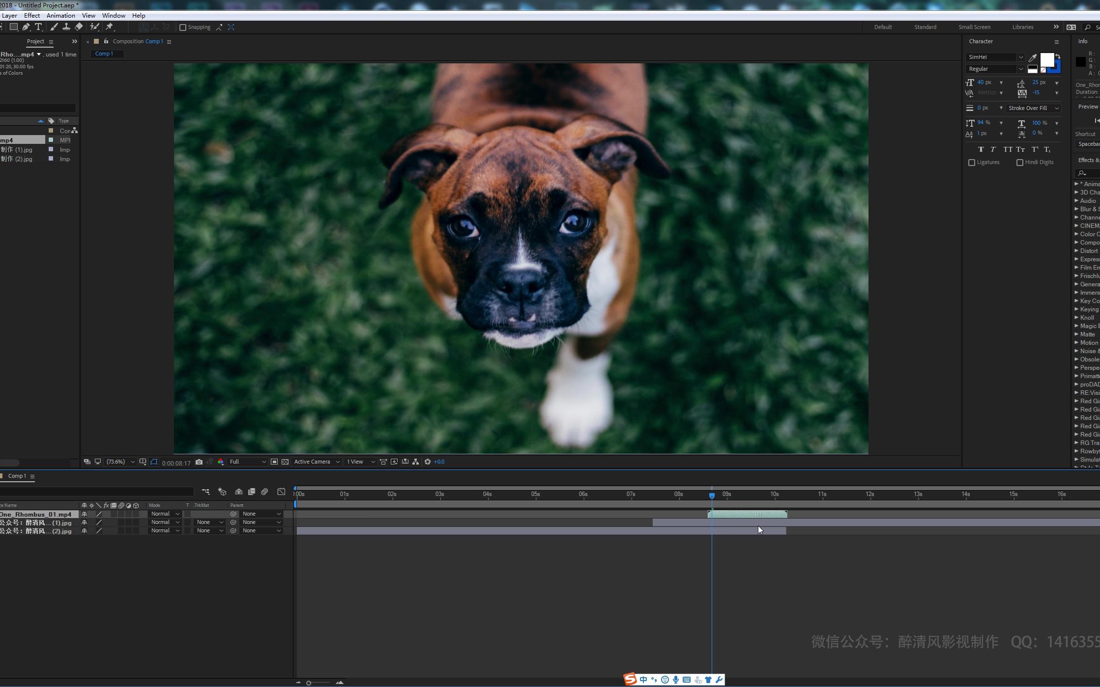Click the One_Rhombus_01.mp4 clip in timeline
The image size is (1100, 687).
[747, 514]
